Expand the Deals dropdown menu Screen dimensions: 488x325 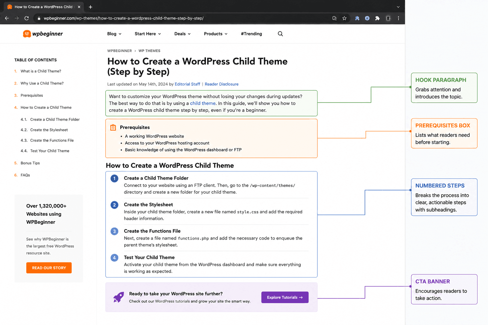(182, 34)
